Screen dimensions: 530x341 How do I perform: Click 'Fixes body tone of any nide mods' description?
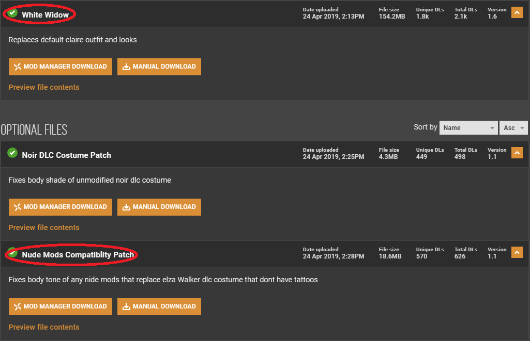coord(163,280)
